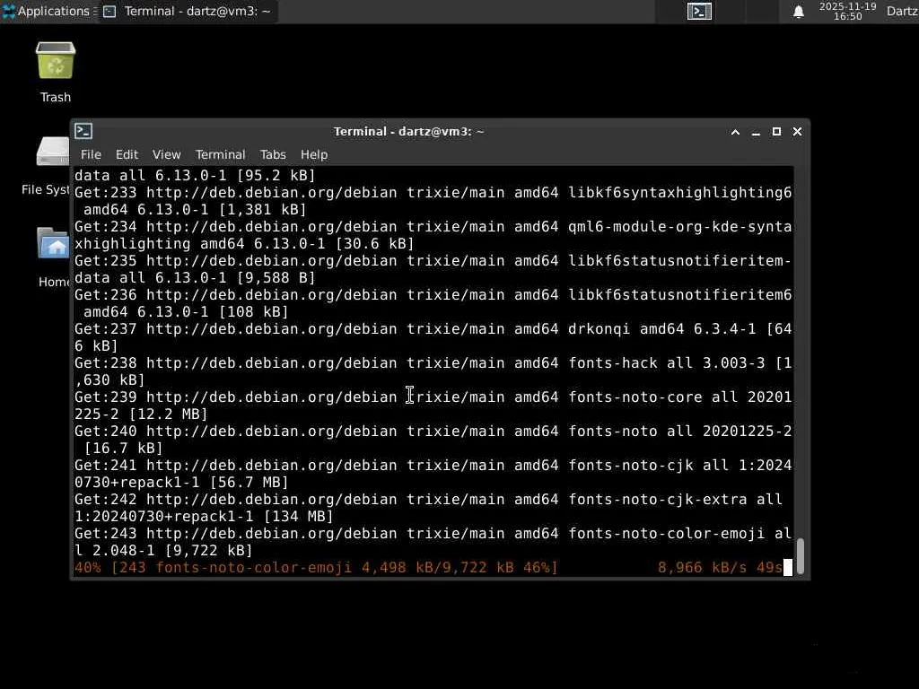Screen dimensions: 919x689
Task: Launch the terminal icon in top panel
Action: [699, 11]
